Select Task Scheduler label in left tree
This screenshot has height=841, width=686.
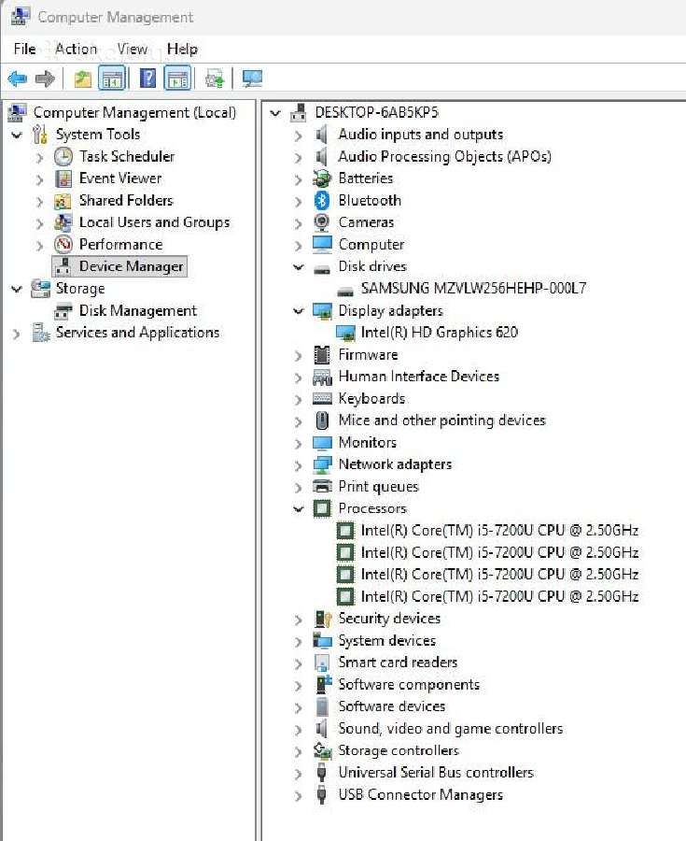127,157
